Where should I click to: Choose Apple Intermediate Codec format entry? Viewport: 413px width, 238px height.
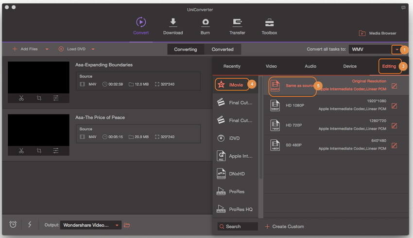click(x=235, y=156)
